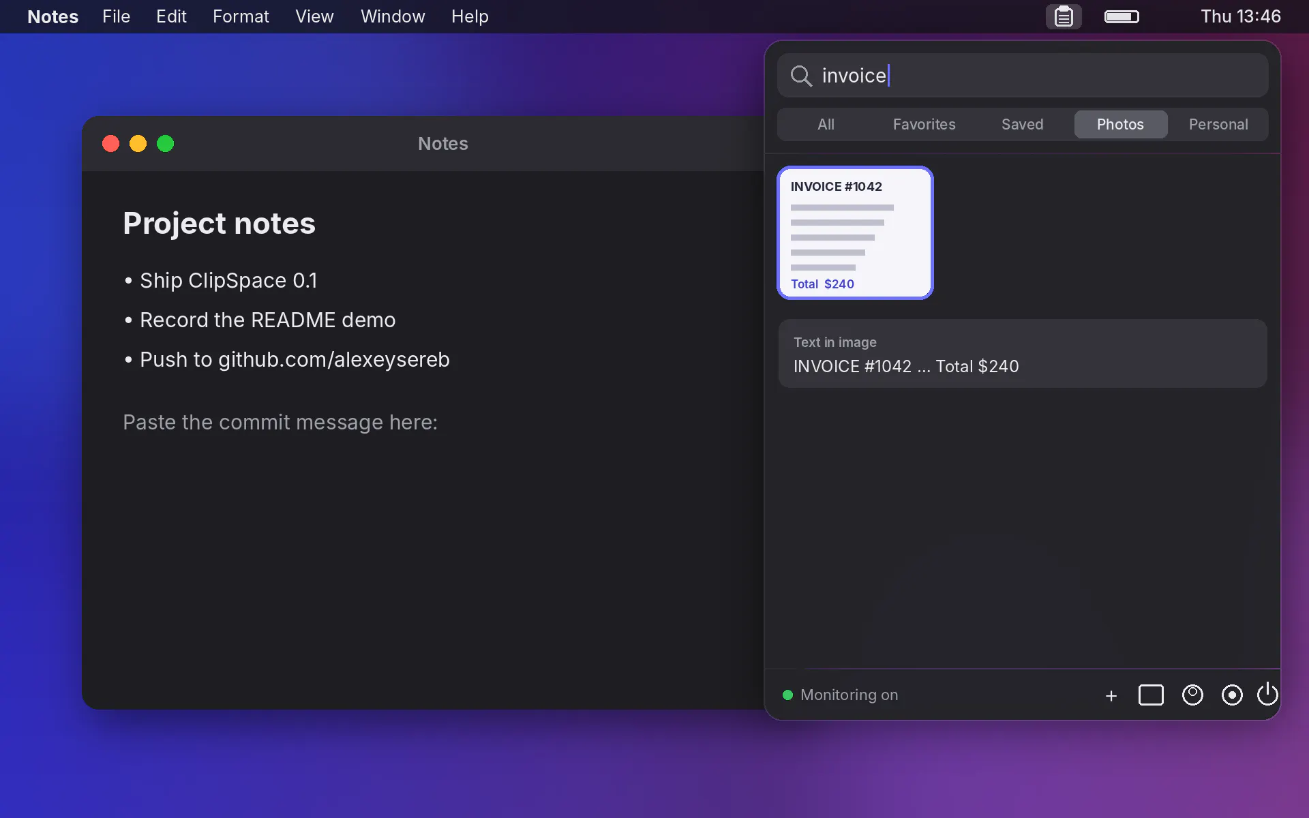Open the Format menu
The height and width of the screenshot is (818, 1309).
coord(241,16)
